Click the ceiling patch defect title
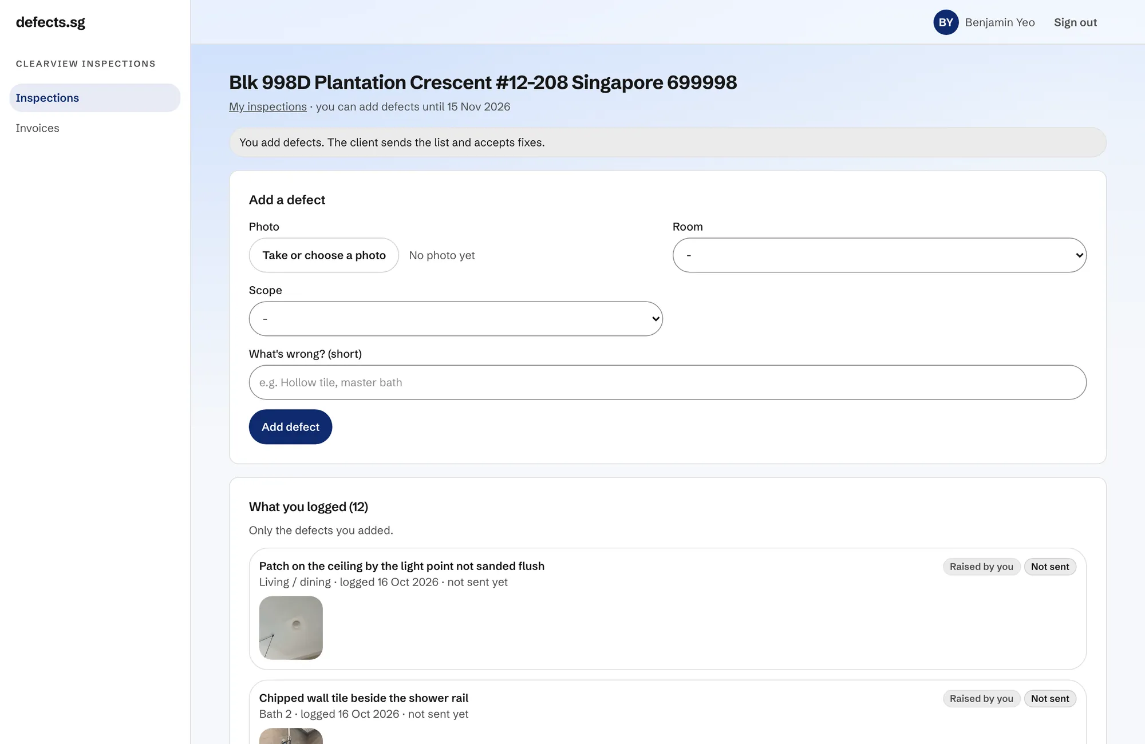This screenshot has height=744, width=1145. coord(402,566)
